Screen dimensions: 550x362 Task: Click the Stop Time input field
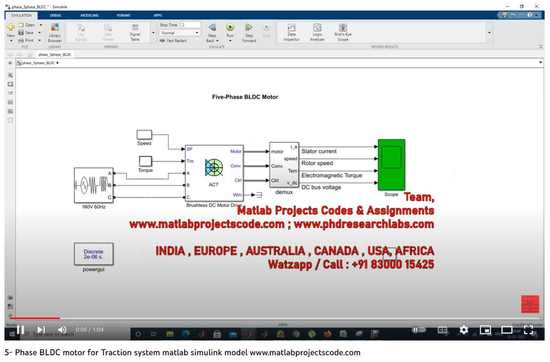pos(191,25)
